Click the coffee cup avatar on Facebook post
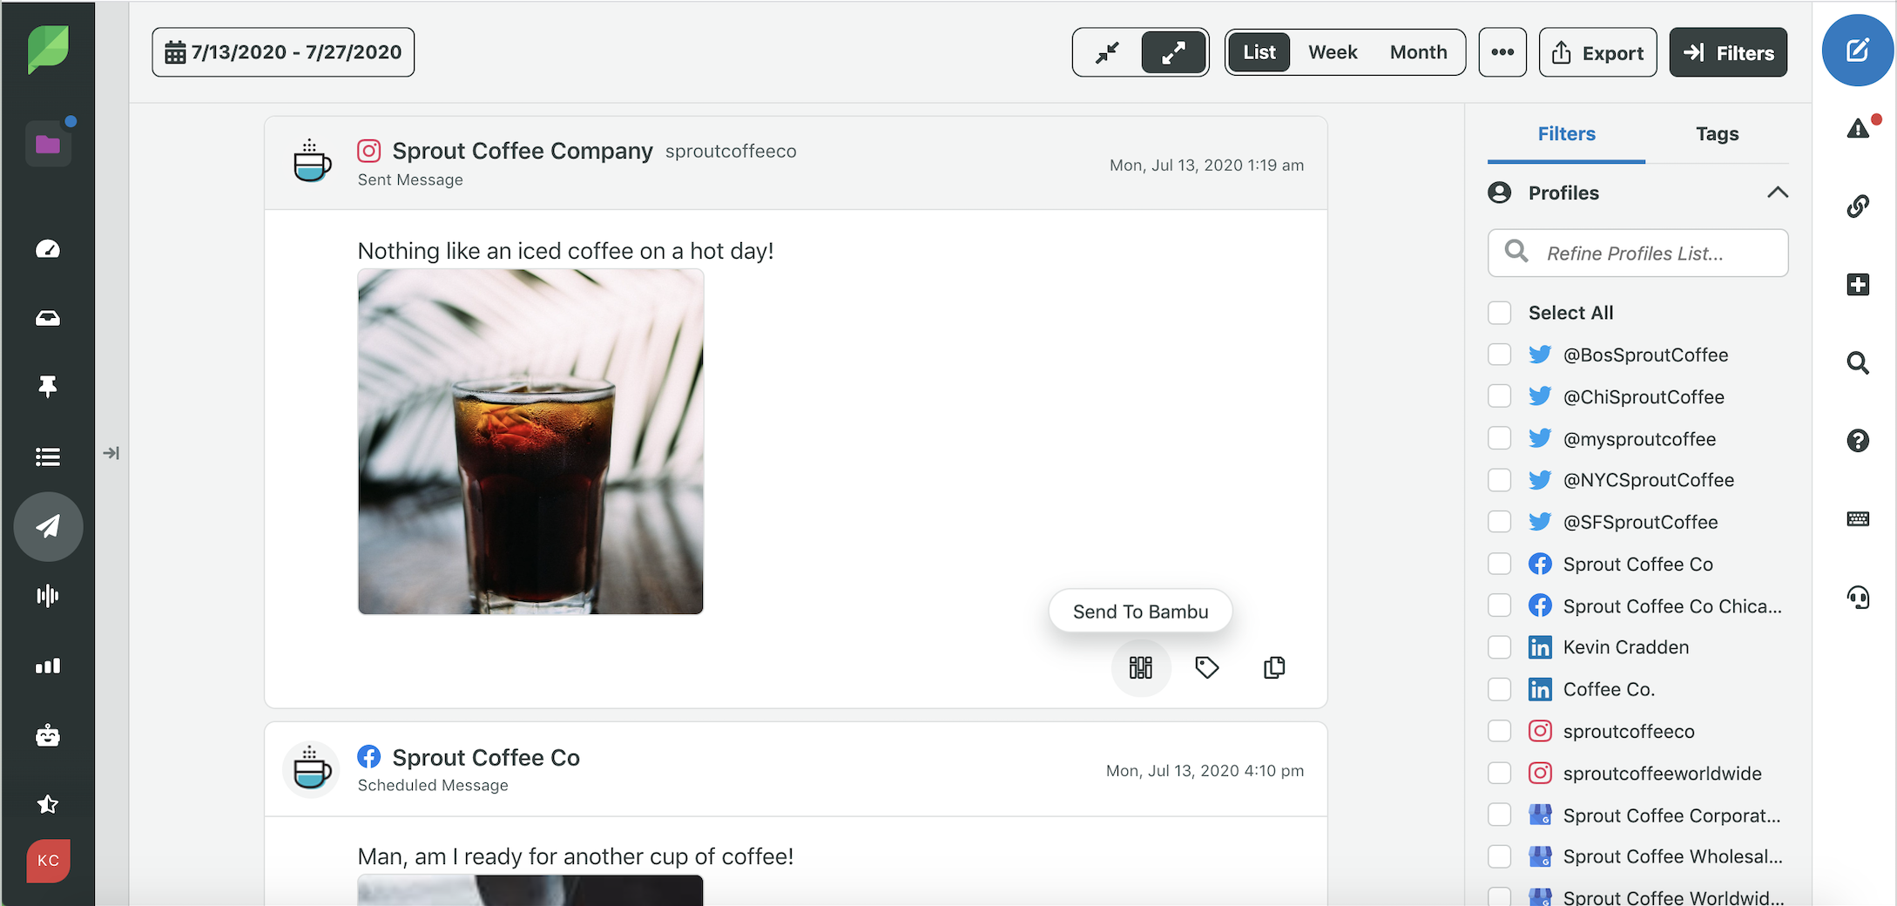 tap(312, 768)
